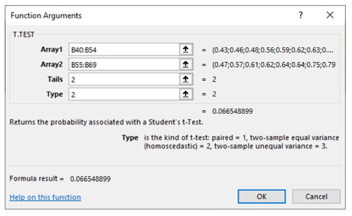352x216 pixels.
Task: Click the Tails field collapse-dialog icon
Action: (186, 79)
